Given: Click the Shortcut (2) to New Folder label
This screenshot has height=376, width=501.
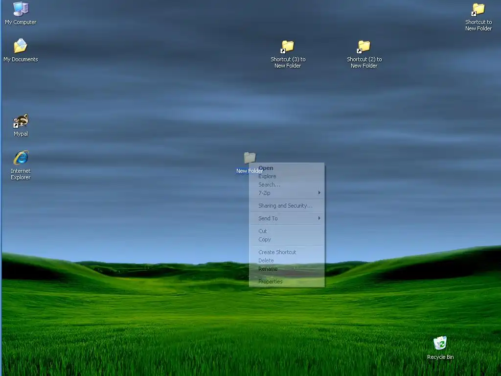Looking at the screenshot, I should click(364, 62).
